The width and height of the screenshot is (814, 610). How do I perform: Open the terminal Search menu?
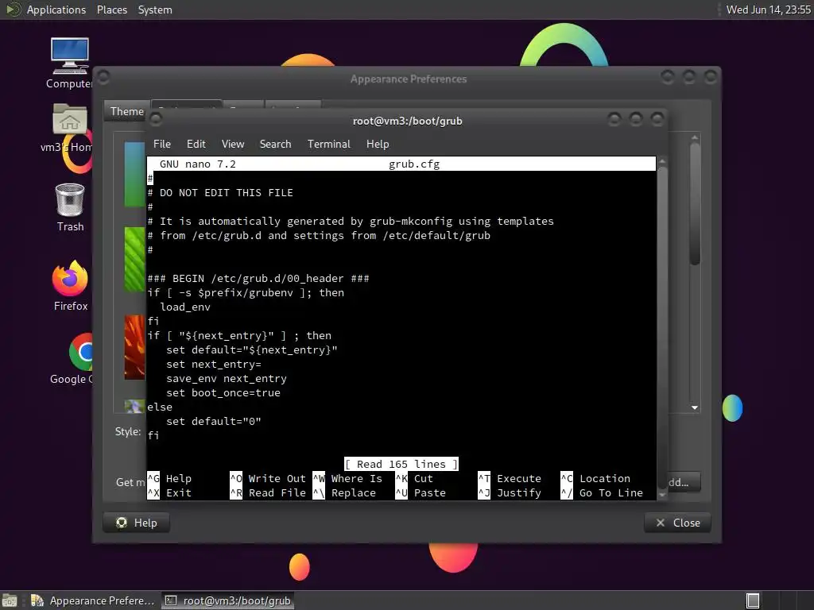275,144
